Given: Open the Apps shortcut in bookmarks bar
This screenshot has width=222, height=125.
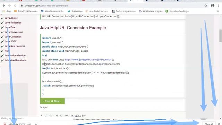Looking at the screenshot, I should click(7, 11).
